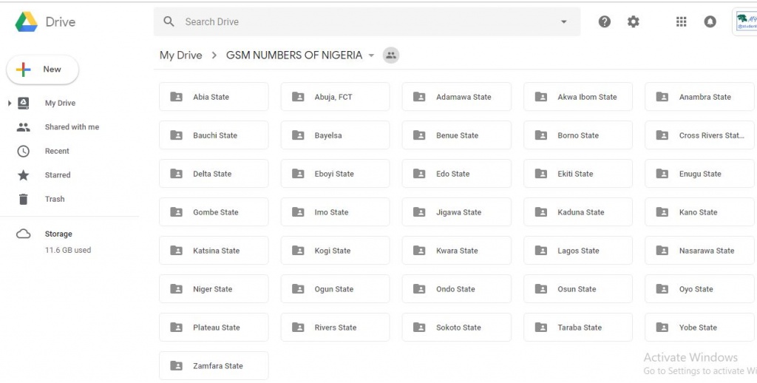Open the Google apps grid icon

point(681,22)
